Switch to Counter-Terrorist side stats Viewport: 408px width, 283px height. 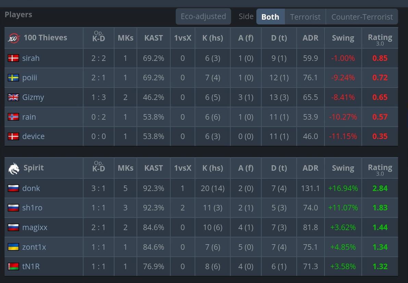362,17
